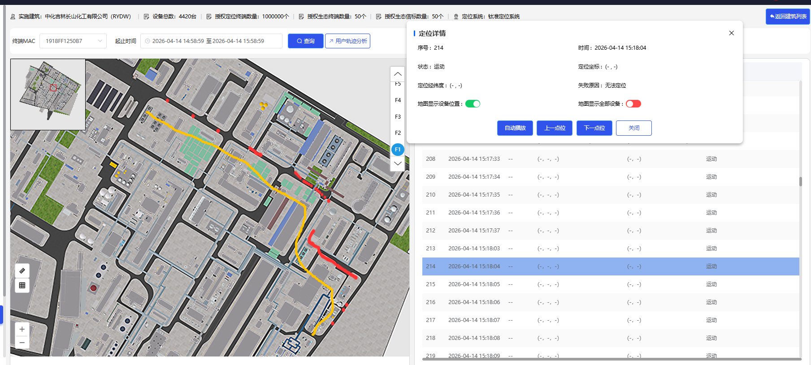Click 失败原因: 无法定位 text
811x365 pixels.
602,86
